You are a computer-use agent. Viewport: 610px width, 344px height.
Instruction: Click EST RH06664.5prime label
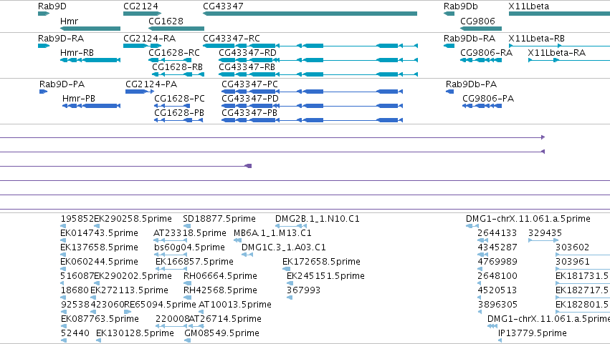coord(220,276)
